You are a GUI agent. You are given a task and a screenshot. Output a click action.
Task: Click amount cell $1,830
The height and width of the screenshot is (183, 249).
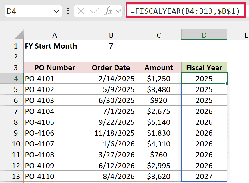tap(159, 133)
